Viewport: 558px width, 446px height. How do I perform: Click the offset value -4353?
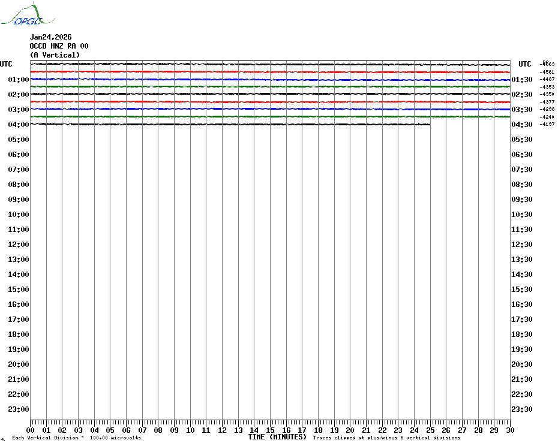tap(547, 87)
